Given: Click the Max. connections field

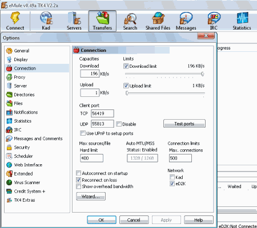Looking at the screenshot, I should tap(180, 158).
